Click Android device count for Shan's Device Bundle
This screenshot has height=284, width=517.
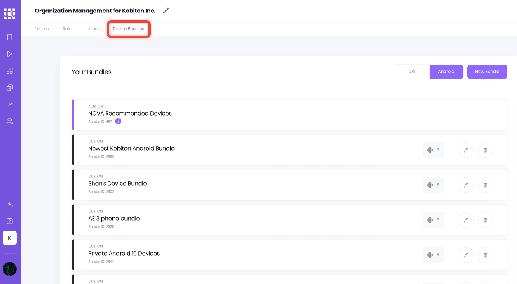pos(433,185)
